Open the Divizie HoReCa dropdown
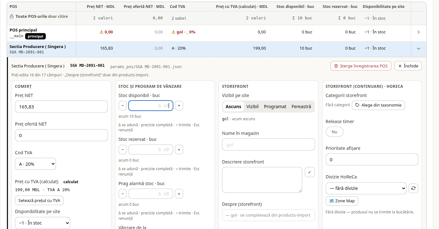Image resolution: width=439 pixels, height=229 pixels. (366, 188)
